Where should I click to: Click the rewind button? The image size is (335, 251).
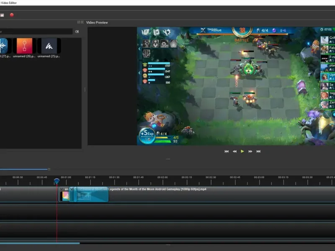point(234,151)
